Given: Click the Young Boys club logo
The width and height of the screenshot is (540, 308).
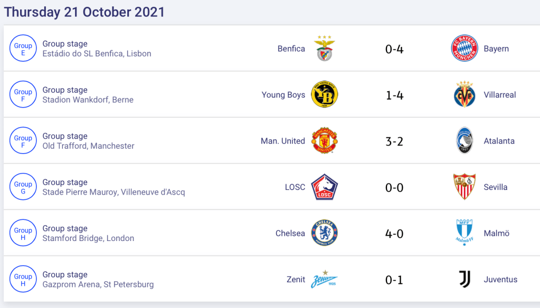Looking at the screenshot, I should [325, 95].
